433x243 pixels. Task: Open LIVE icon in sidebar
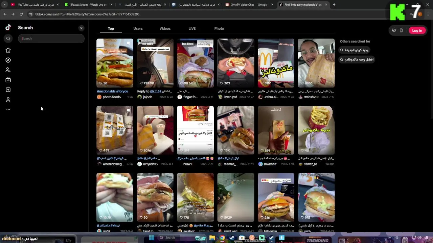8,80
